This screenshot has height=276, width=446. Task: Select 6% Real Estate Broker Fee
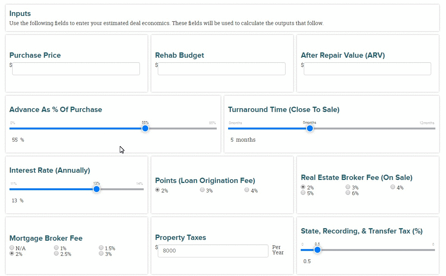348,193
